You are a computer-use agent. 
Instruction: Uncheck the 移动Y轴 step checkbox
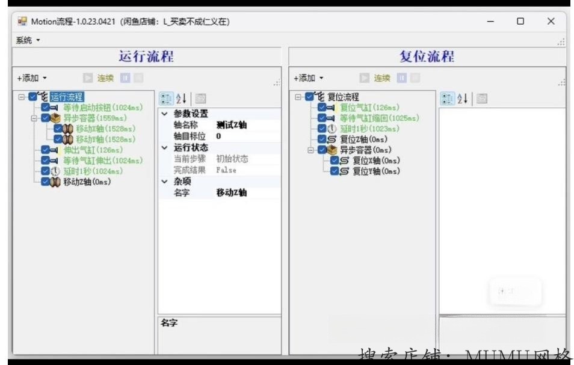[x=58, y=140]
